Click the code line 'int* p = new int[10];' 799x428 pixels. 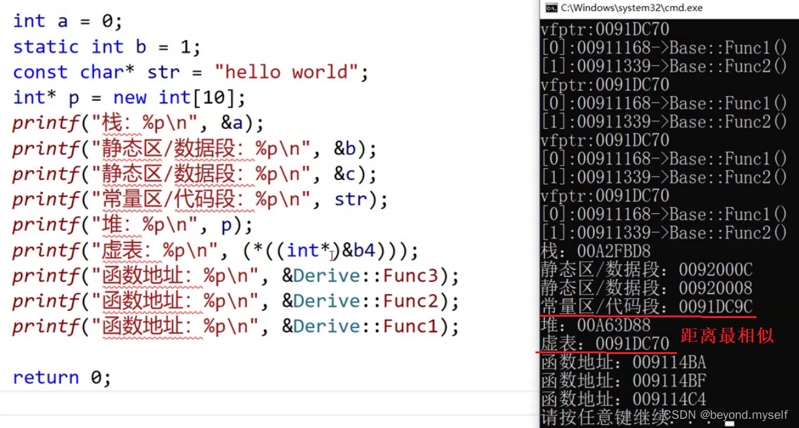129,98
